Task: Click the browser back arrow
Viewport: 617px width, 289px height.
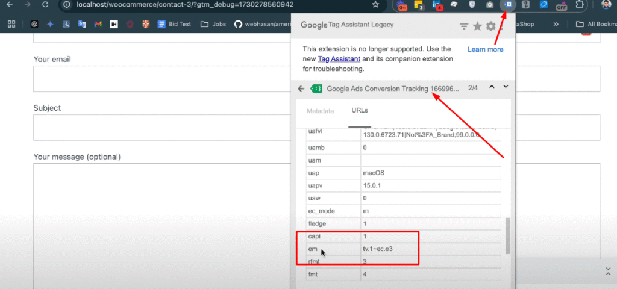Action: click(x=11, y=5)
